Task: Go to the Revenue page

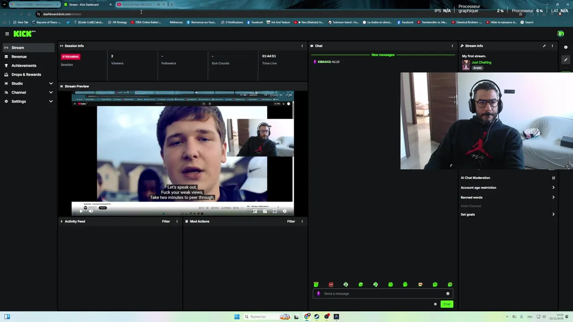Action: tap(29, 56)
